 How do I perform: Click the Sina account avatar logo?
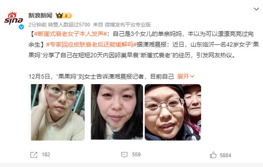tap(14, 18)
